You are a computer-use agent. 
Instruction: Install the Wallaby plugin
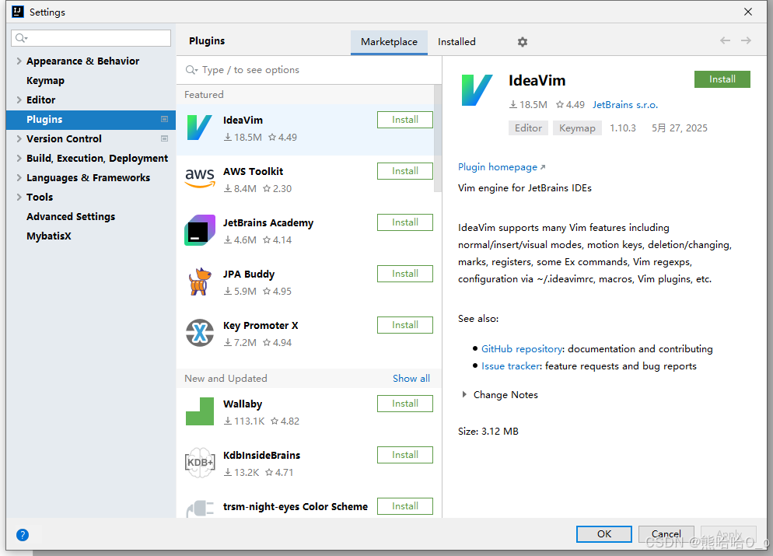tap(404, 404)
